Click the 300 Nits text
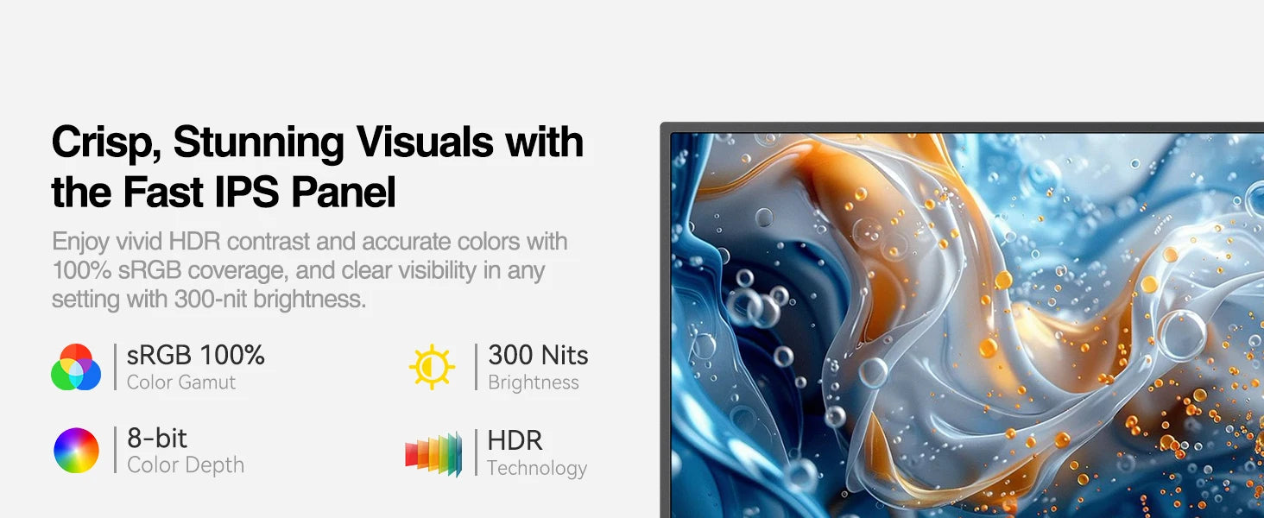The image size is (1264, 518). tap(538, 355)
